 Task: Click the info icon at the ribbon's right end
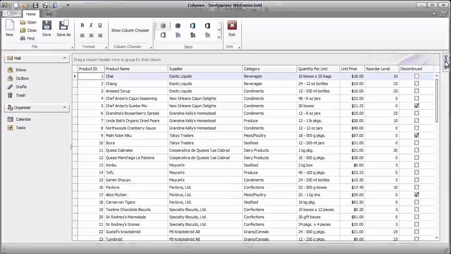coord(444,14)
